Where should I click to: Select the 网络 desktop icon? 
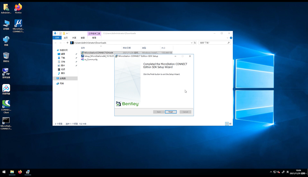tap(6, 41)
